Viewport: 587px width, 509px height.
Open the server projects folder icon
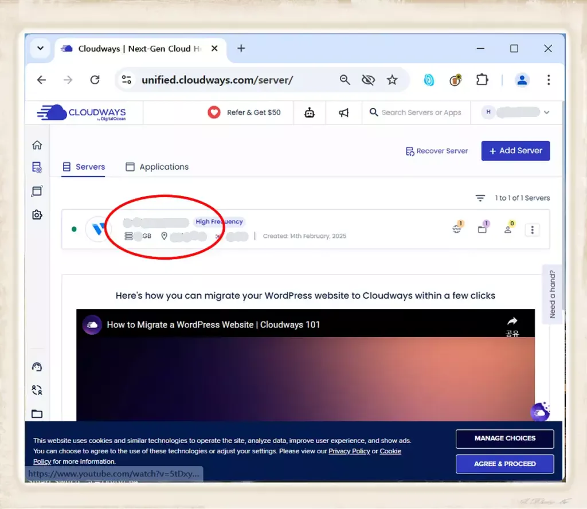click(x=483, y=229)
